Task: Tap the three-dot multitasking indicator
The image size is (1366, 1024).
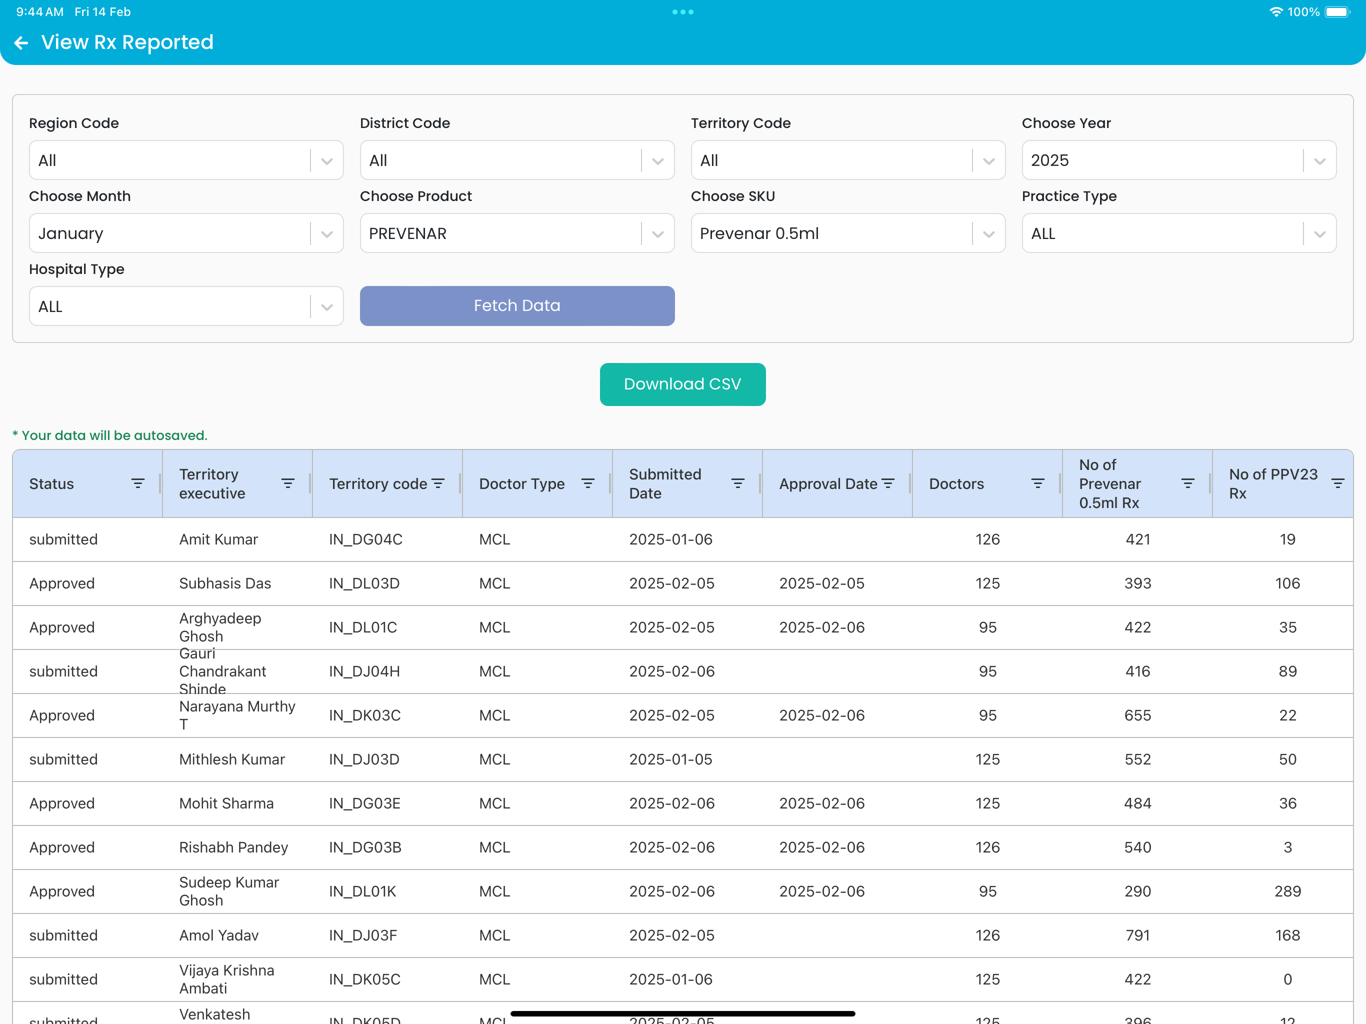Action: pyautogui.click(x=683, y=11)
